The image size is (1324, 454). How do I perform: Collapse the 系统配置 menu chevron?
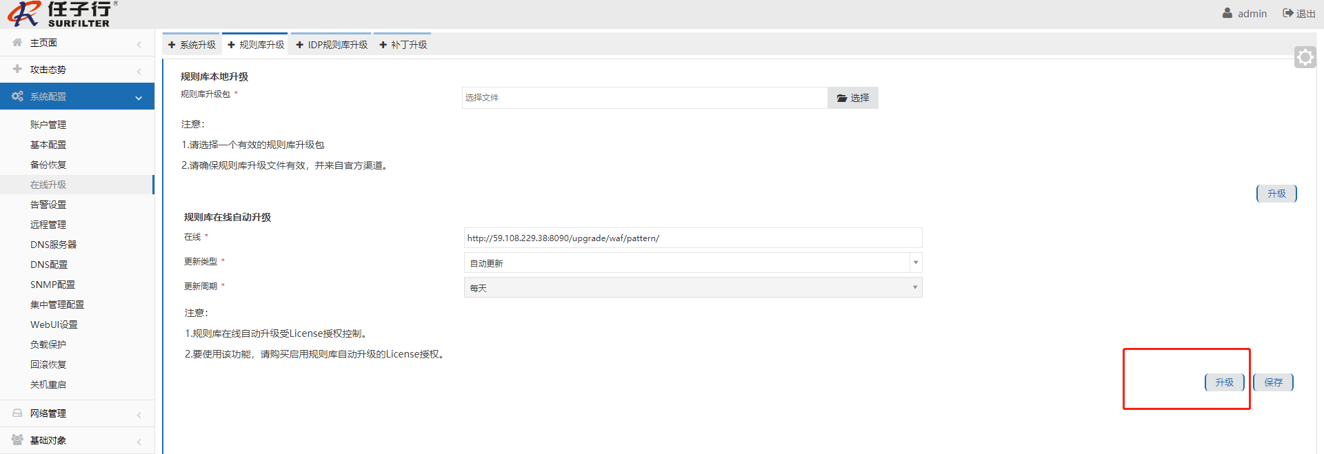pyautogui.click(x=139, y=98)
